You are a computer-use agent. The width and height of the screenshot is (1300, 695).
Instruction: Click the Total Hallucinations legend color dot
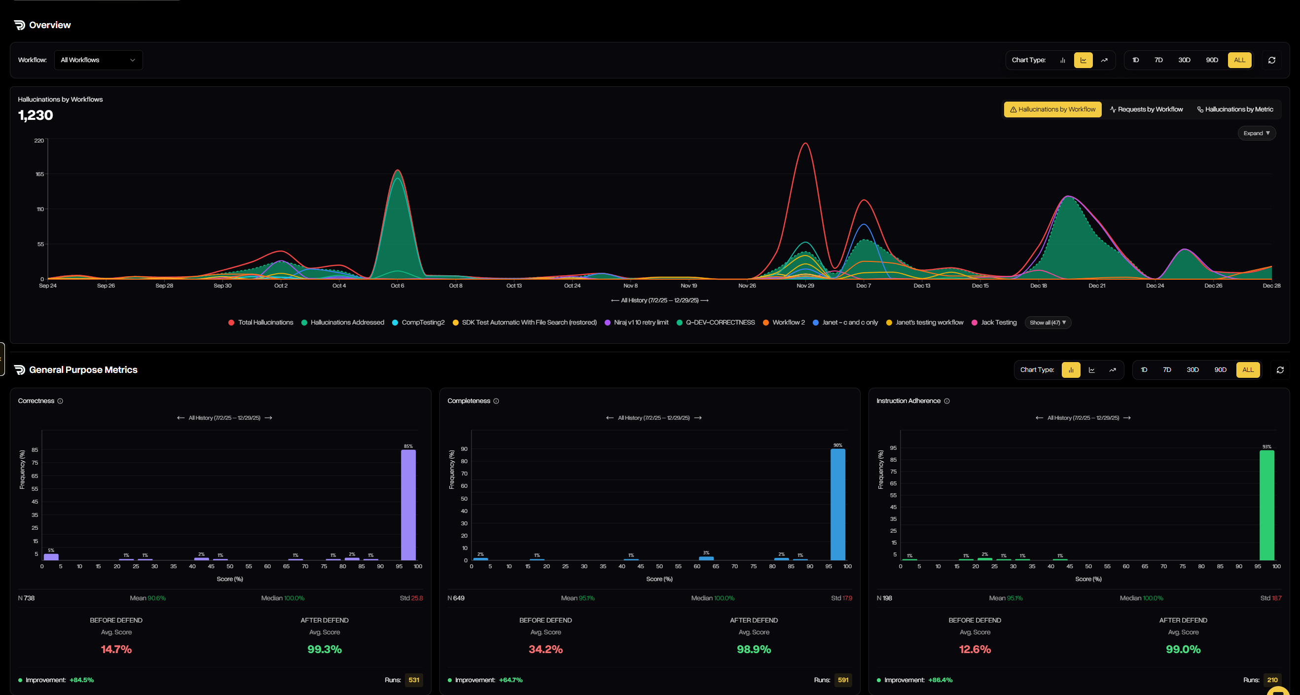pos(231,322)
